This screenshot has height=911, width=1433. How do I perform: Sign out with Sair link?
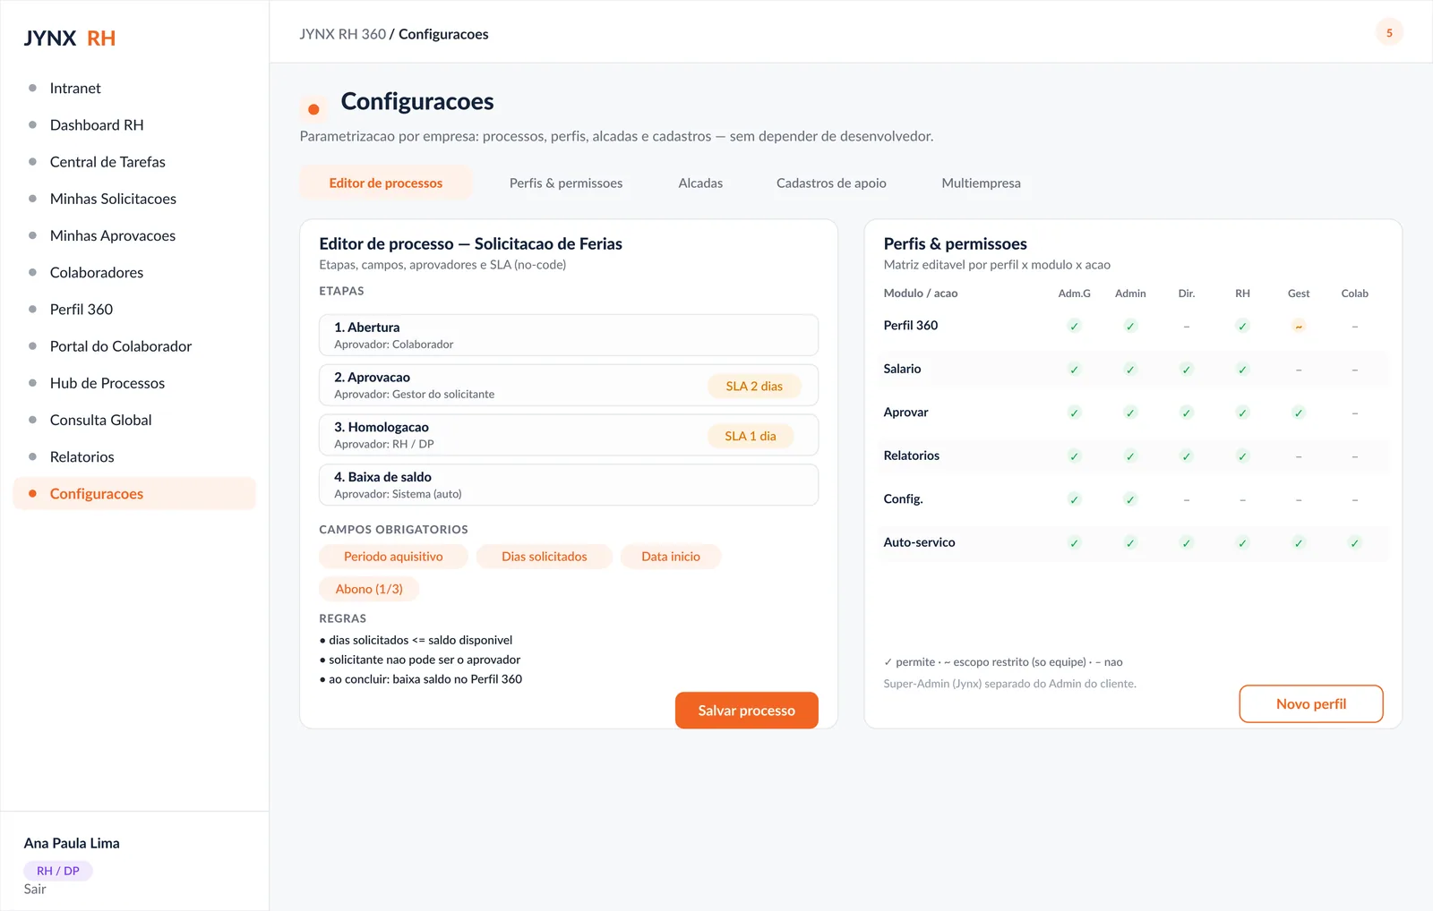point(35,889)
